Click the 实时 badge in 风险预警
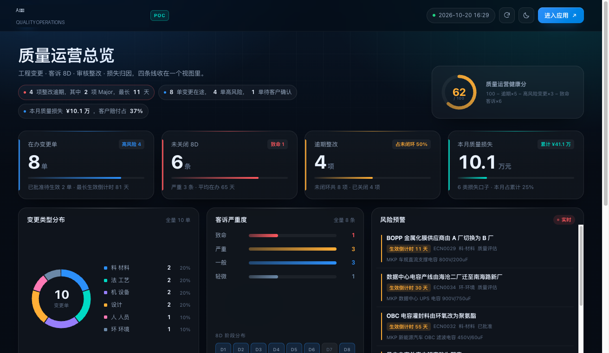This screenshot has width=609, height=353. tap(564, 220)
